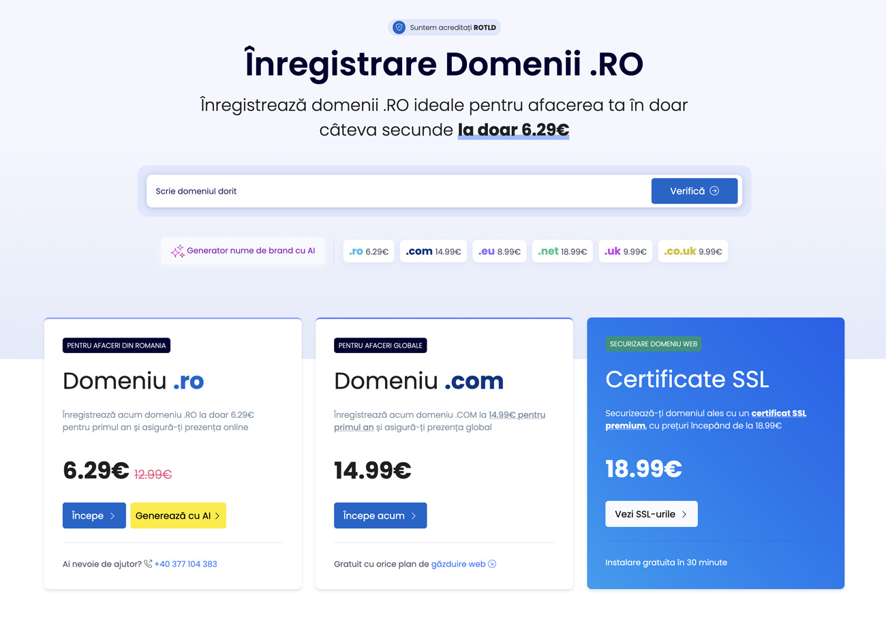The image size is (886, 621).
Task: Select the .com 14.99€ domain chip
Action: click(x=433, y=251)
